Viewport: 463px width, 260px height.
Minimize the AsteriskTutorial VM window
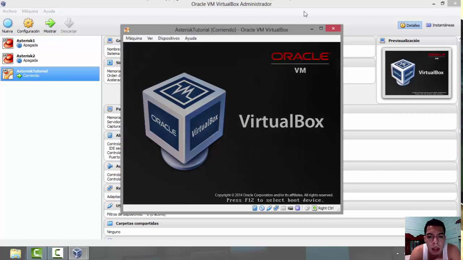312,29
